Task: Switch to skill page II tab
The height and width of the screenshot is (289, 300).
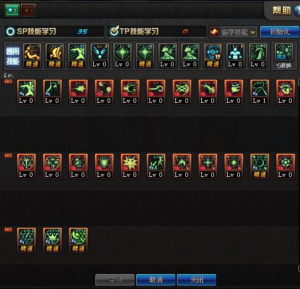Action: [28, 10]
